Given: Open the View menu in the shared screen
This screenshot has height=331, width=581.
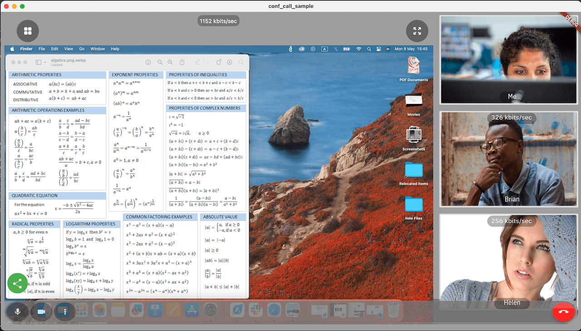Looking at the screenshot, I should [x=69, y=49].
